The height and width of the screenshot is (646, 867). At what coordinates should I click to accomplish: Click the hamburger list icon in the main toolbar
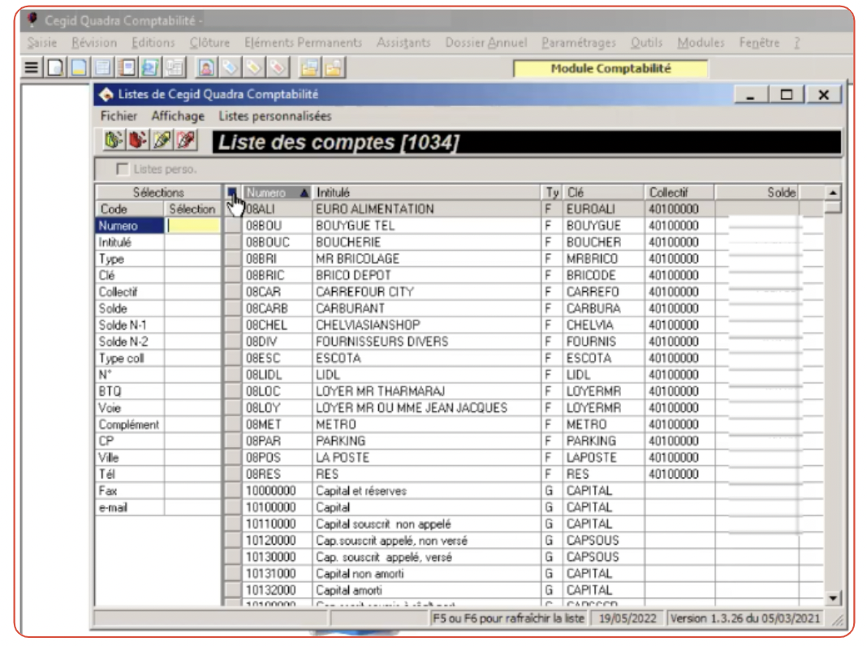coord(32,68)
